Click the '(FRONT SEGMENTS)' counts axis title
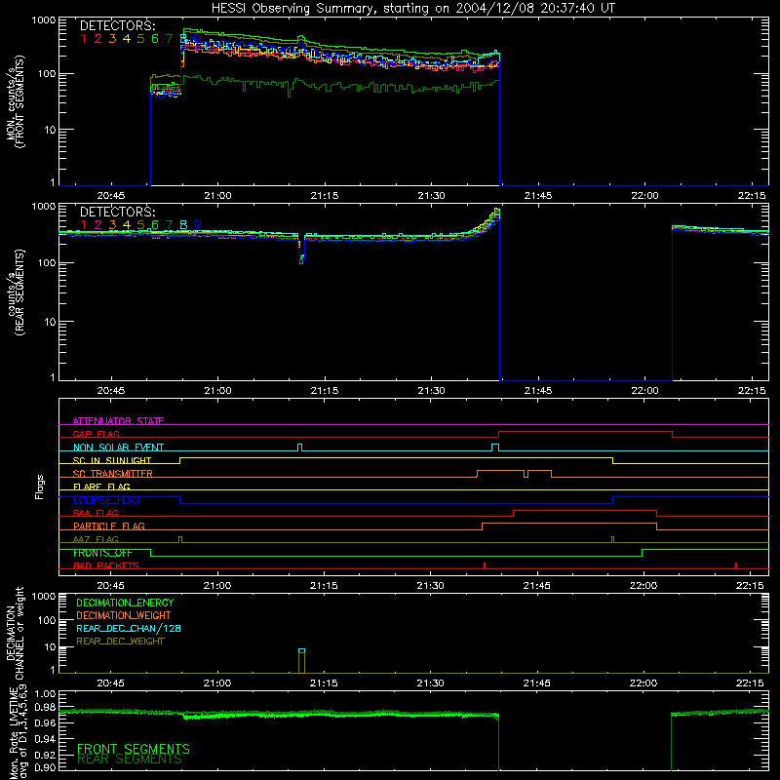Image resolution: width=780 pixels, height=780 pixels. pos(19,101)
